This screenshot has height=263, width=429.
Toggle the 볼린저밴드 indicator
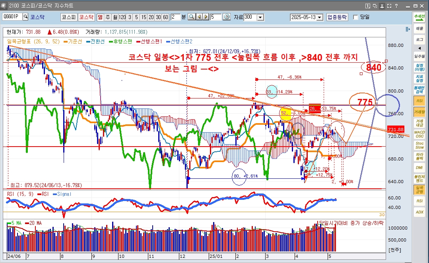coord(419,179)
